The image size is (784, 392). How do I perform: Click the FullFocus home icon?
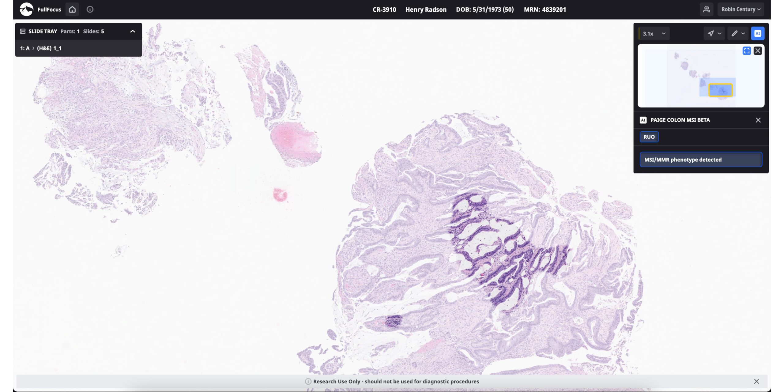click(x=72, y=9)
